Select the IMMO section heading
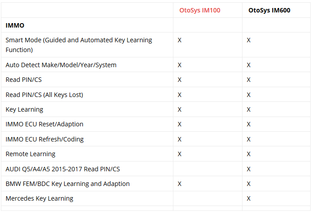312x214 pixels. click(15, 25)
